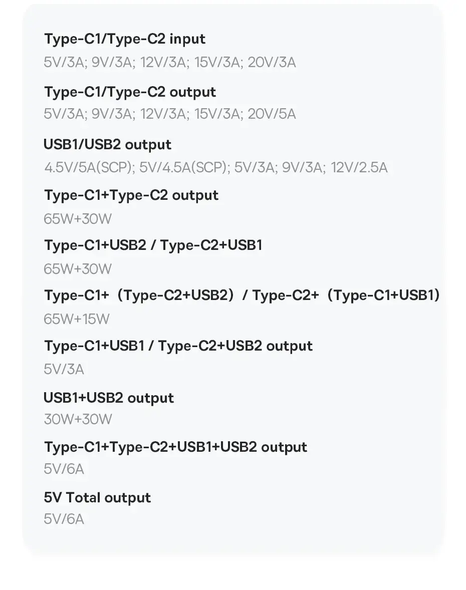Click the "Type-C1+USB2 / Type-C2+USB1" heading
Viewport: 466px width, 590px height.
click(x=153, y=245)
